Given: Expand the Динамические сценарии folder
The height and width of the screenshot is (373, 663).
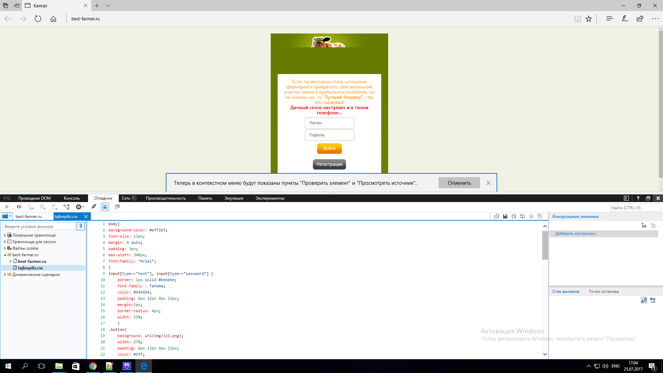Looking at the screenshot, I should (5, 275).
